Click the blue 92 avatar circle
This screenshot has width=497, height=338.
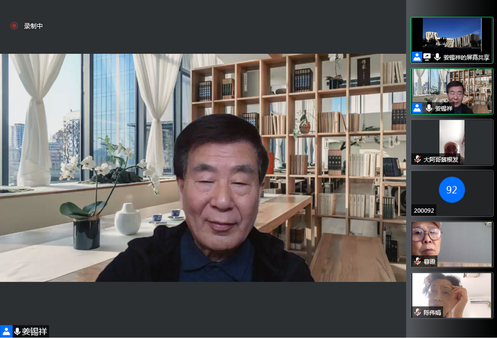point(452,189)
